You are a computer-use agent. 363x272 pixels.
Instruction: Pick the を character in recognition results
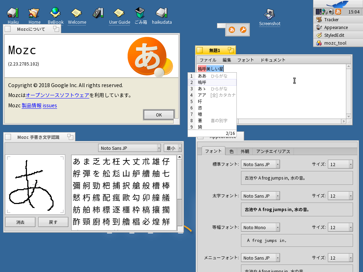click(96, 174)
